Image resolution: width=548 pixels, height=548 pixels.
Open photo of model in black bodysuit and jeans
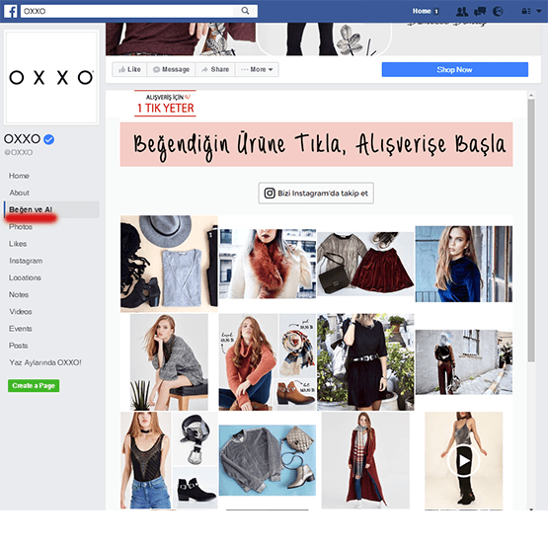(169, 460)
